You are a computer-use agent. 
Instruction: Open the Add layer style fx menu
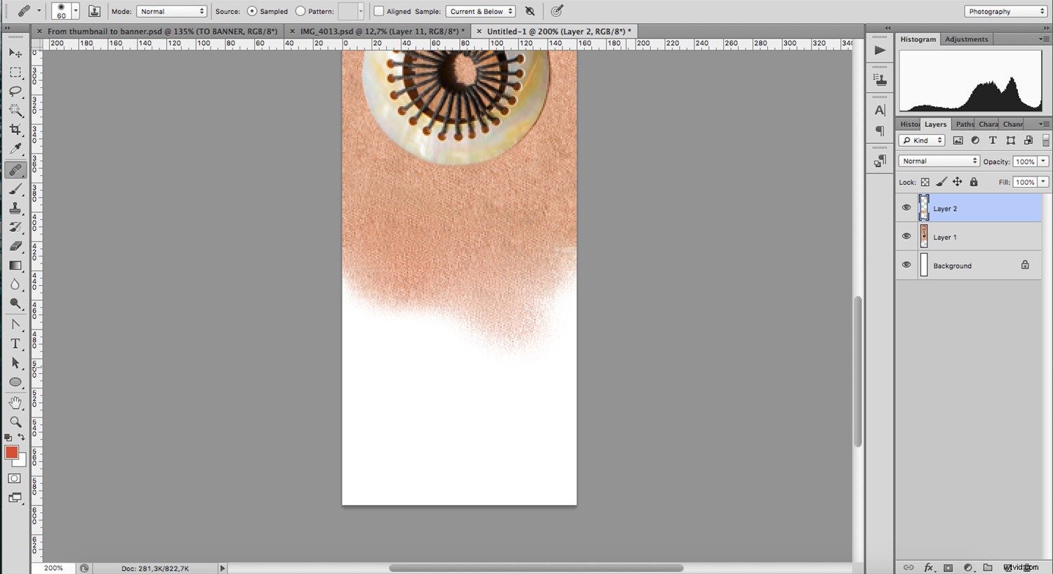[928, 567]
